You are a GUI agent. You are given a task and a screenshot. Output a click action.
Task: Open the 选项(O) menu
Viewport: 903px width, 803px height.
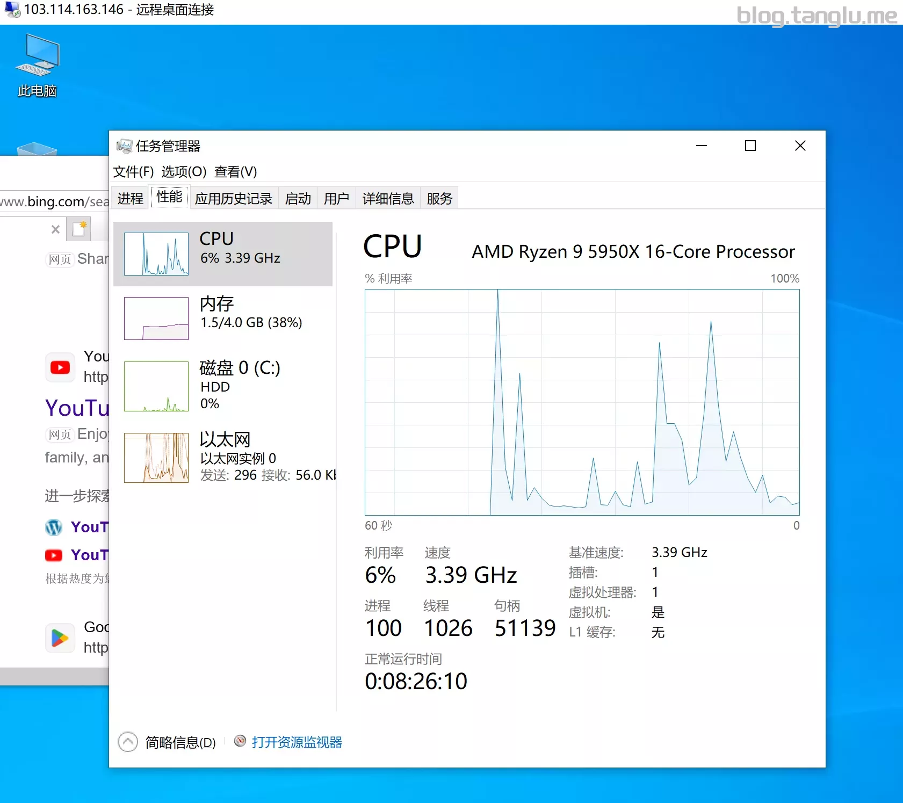tap(184, 172)
